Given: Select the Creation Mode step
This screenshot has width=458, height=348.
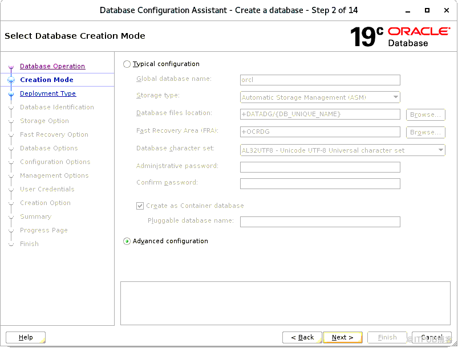Looking at the screenshot, I should click(47, 80).
